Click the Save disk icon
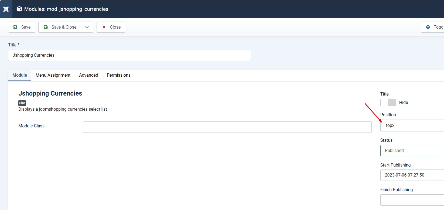Viewport: 444px width, 210px height. point(15,27)
